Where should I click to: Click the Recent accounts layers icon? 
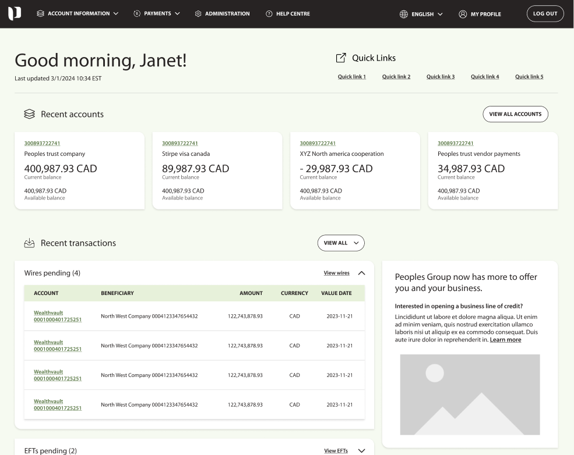(29, 115)
